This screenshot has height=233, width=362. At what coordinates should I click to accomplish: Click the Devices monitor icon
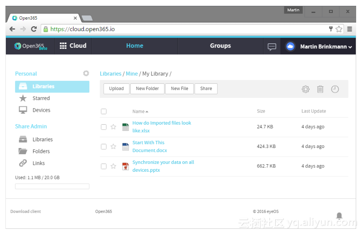(x=23, y=110)
